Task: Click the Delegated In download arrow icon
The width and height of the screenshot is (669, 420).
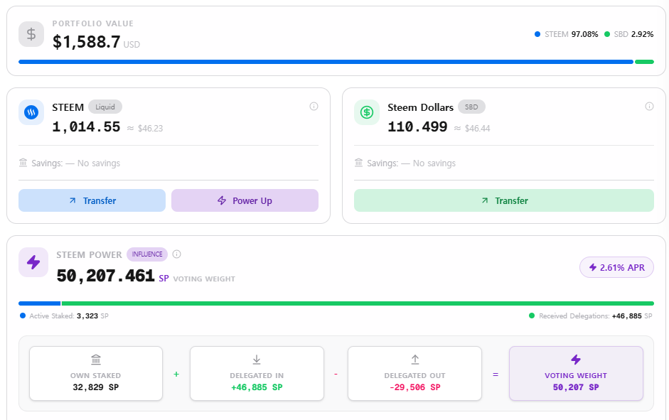Action: click(x=257, y=360)
